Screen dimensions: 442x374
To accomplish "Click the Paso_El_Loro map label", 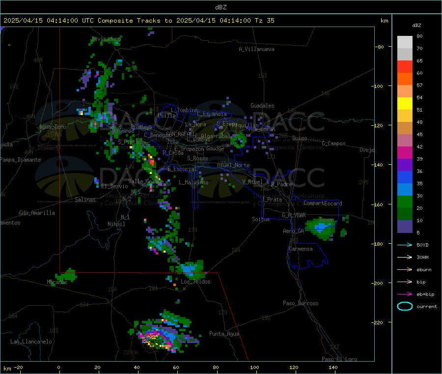I will (340, 359).
